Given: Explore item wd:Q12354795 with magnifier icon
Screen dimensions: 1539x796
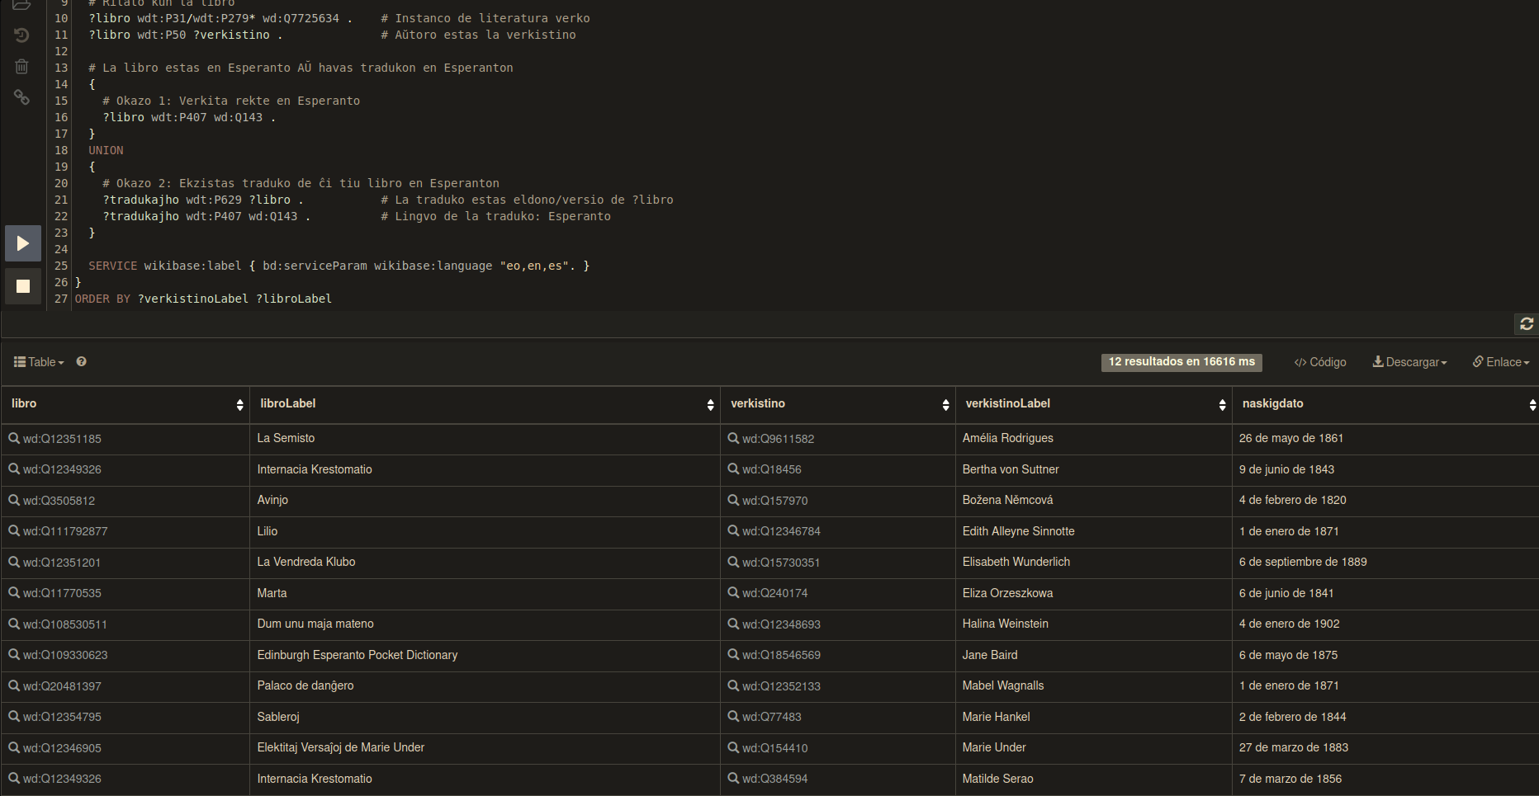Looking at the screenshot, I should coord(14,717).
